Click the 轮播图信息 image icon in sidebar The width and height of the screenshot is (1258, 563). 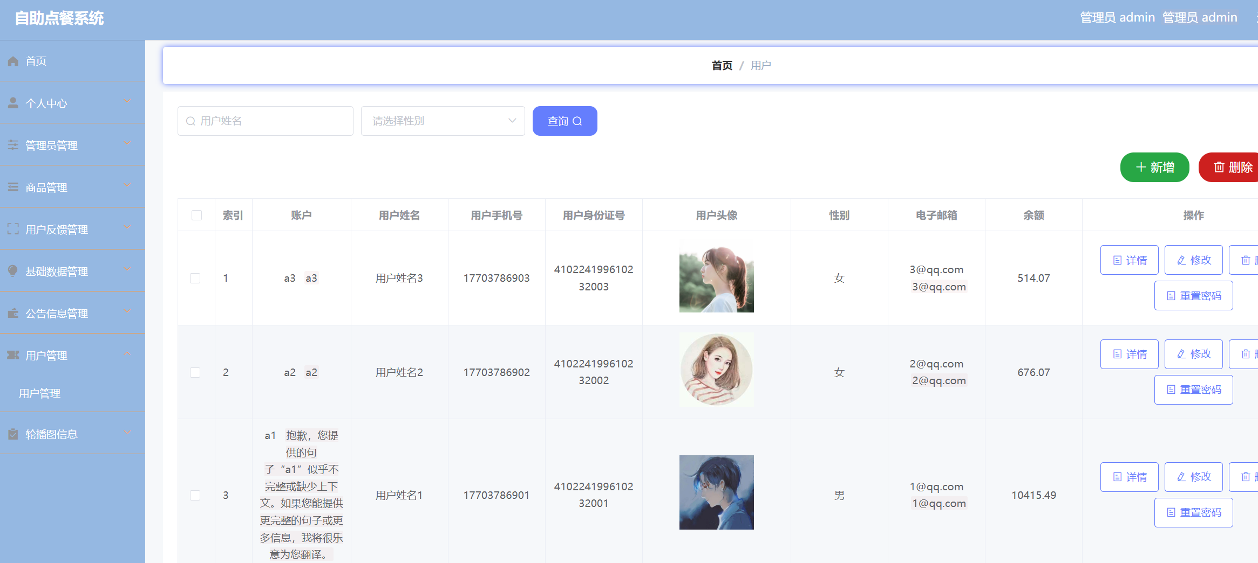[13, 433]
